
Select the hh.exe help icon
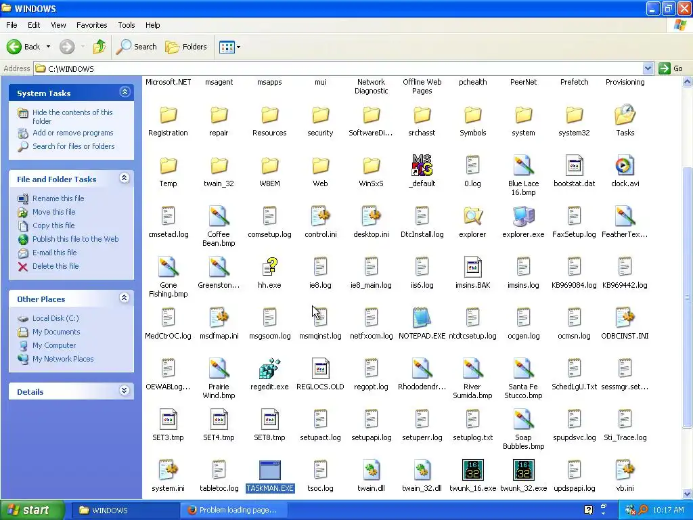(269, 267)
